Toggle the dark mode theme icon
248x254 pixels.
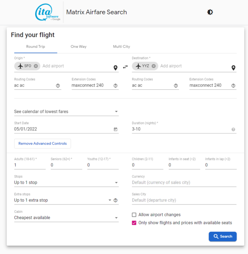(210, 12)
